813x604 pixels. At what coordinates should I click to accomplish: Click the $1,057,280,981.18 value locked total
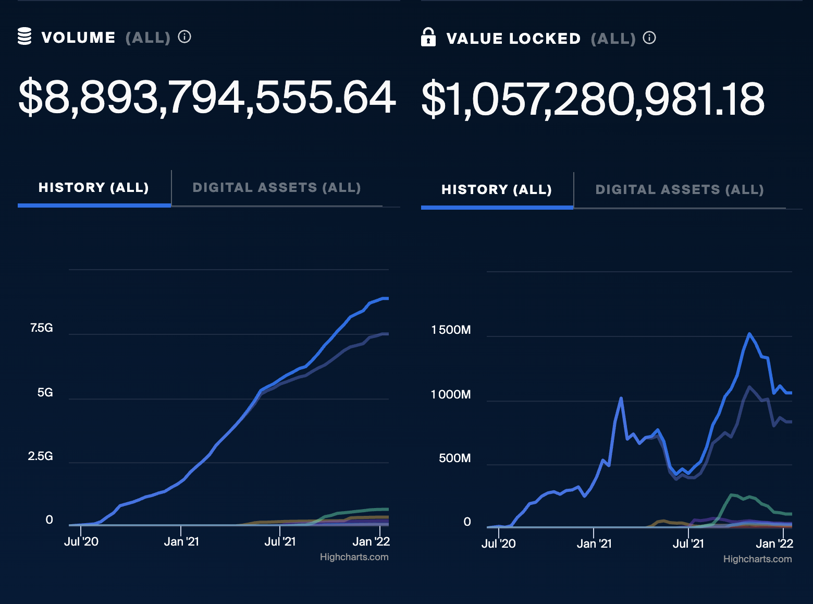click(593, 99)
